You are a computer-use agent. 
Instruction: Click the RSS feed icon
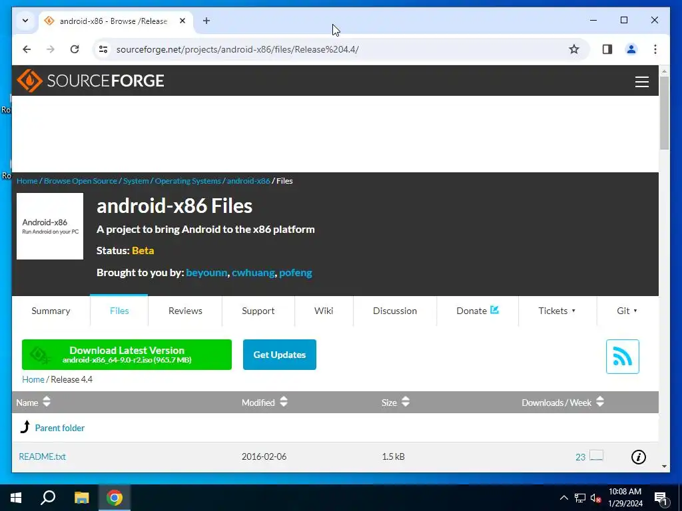click(x=623, y=357)
